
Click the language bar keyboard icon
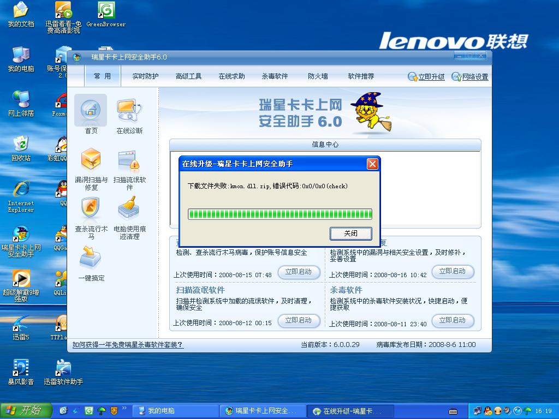[x=453, y=411]
